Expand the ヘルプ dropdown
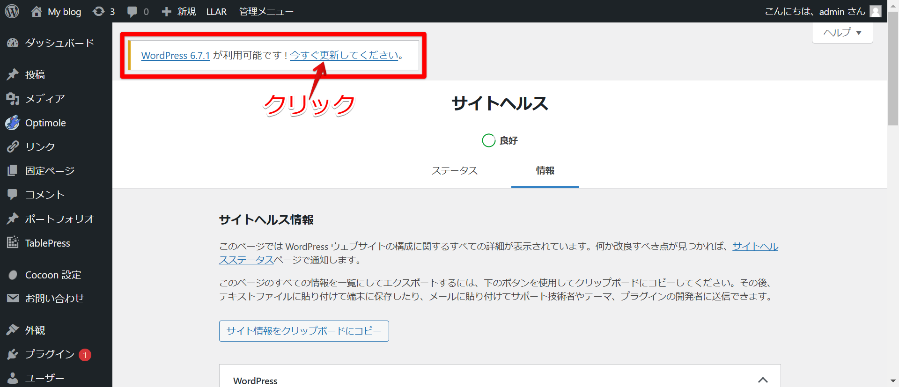This screenshot has width=899, height=387. tap(842, 33)
